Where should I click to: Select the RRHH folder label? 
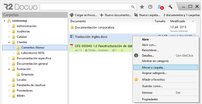(x=20, y=96)
